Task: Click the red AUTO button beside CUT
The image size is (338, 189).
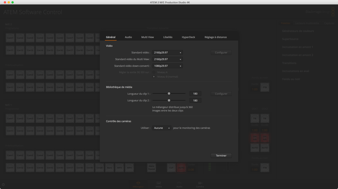Action: 181,168
